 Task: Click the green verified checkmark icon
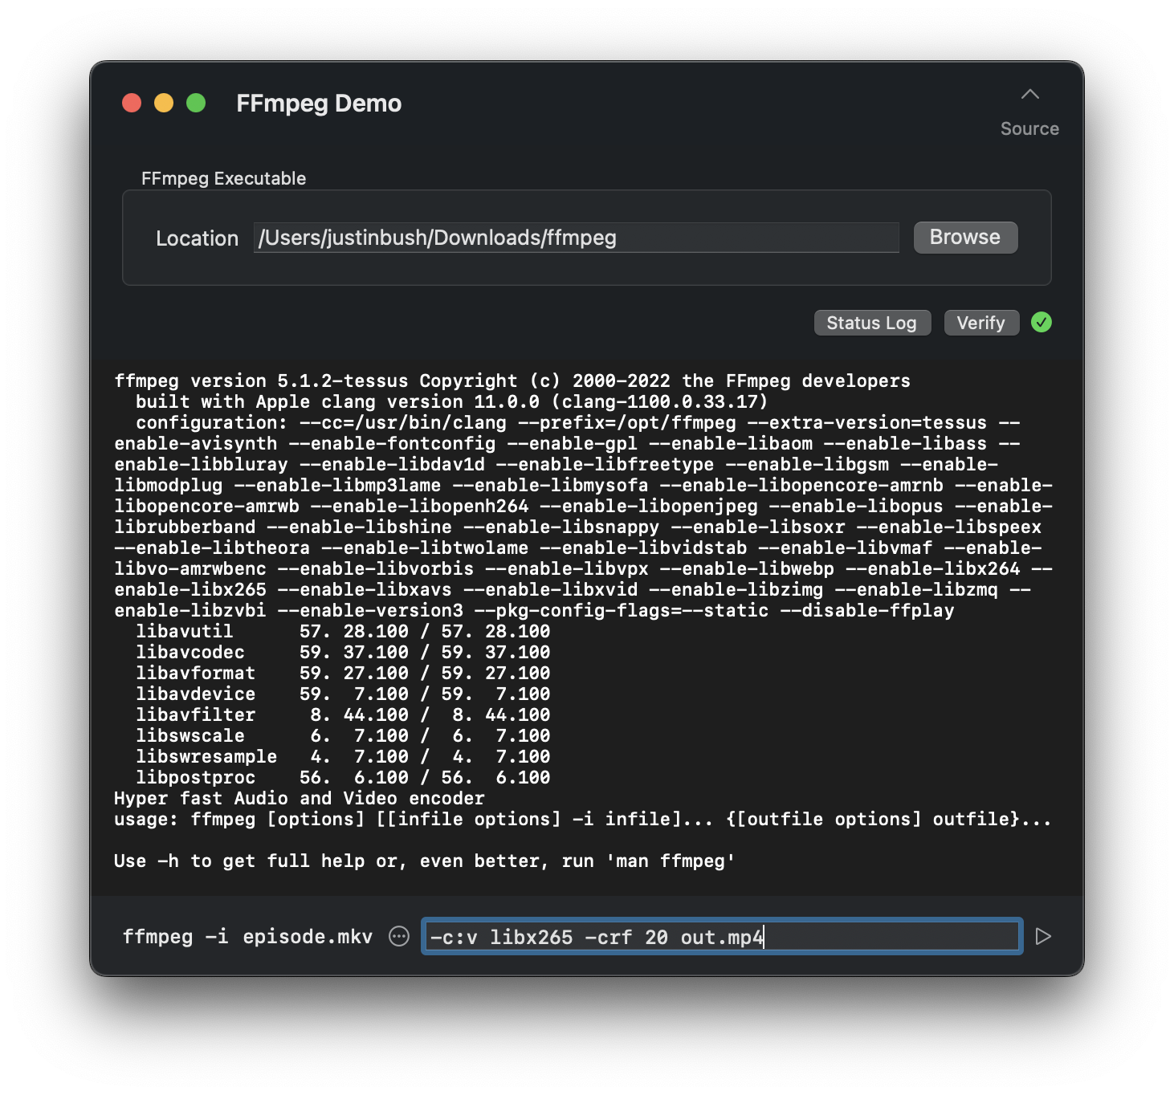click(x=1042, y=323)
